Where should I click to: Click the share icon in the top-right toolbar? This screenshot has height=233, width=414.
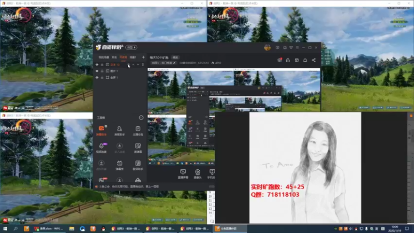point(314,60)
